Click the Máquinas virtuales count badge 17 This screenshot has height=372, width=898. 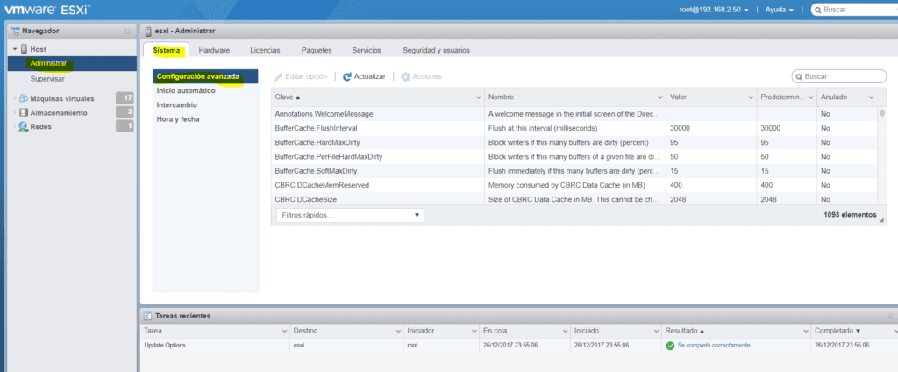pos(125,98)
